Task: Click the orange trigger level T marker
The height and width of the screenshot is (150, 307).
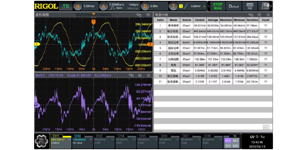Action: click(x=150, y=44)
